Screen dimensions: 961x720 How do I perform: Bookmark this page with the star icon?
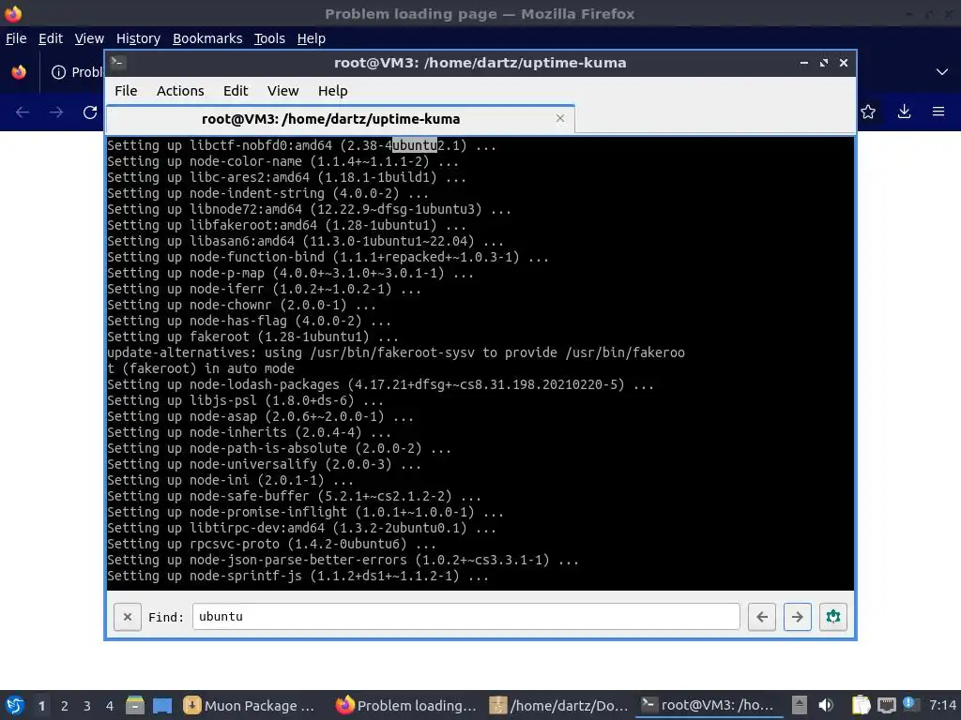(868, 112)
